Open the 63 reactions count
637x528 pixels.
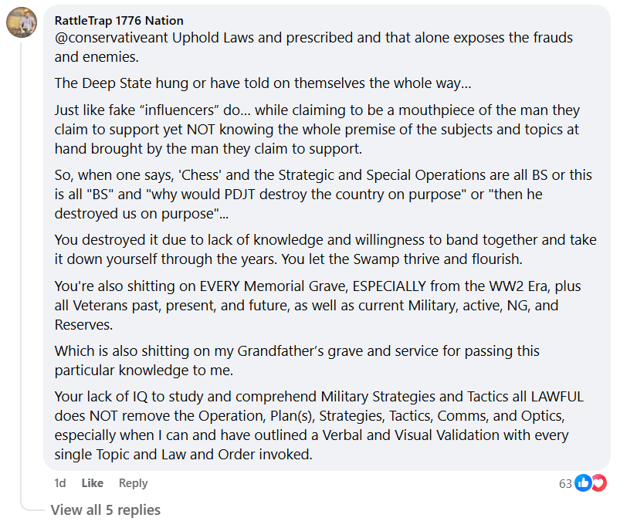565,484
